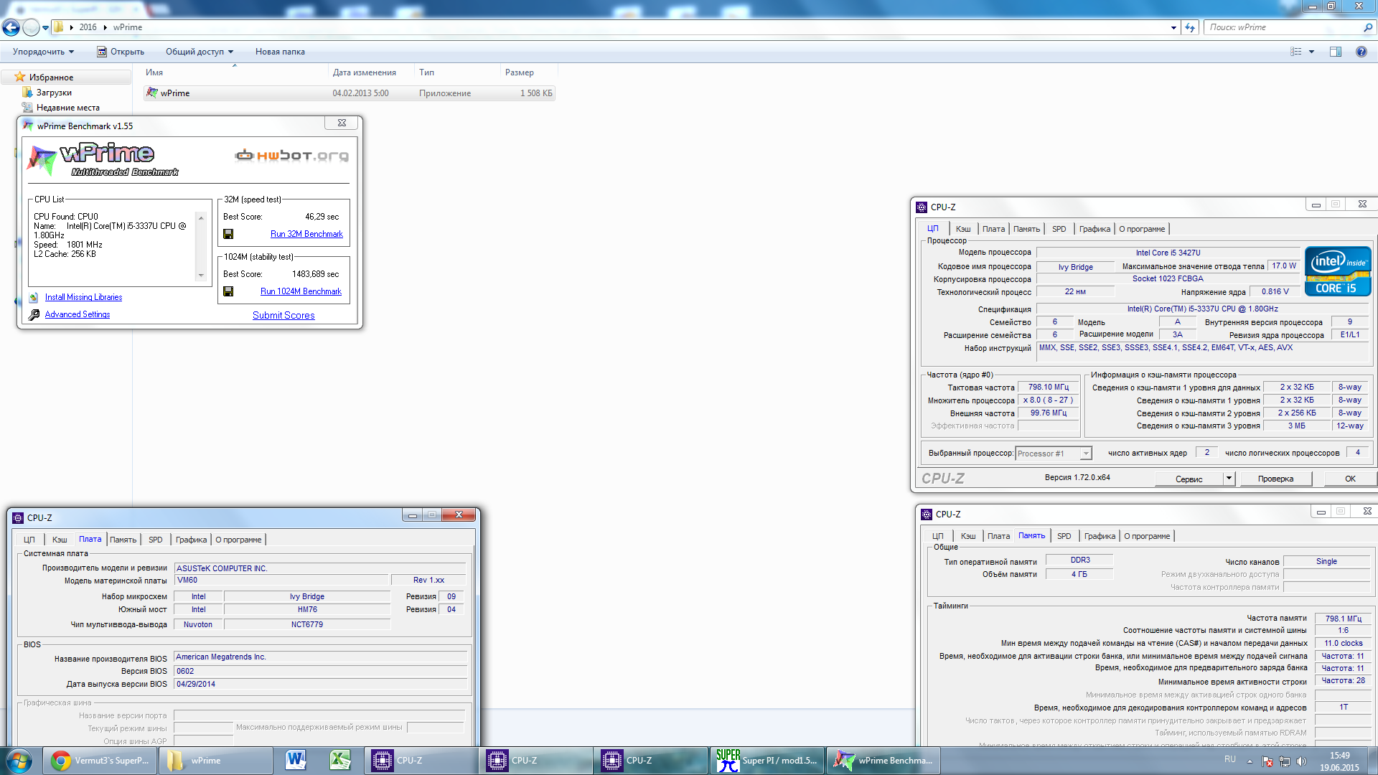Open the view options dropdown arrow
Screen dimensions: 1378x775
pyautogui.click(x=1311, y=52)
